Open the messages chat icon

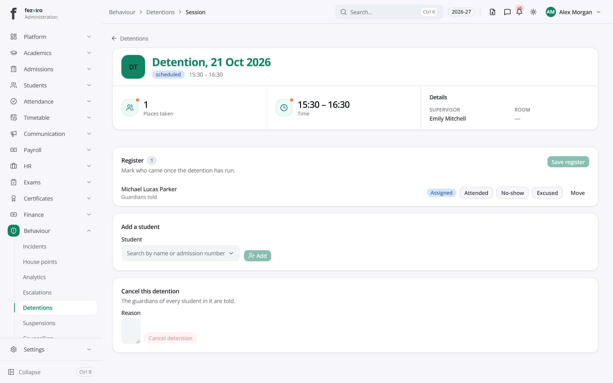point(507,12)
